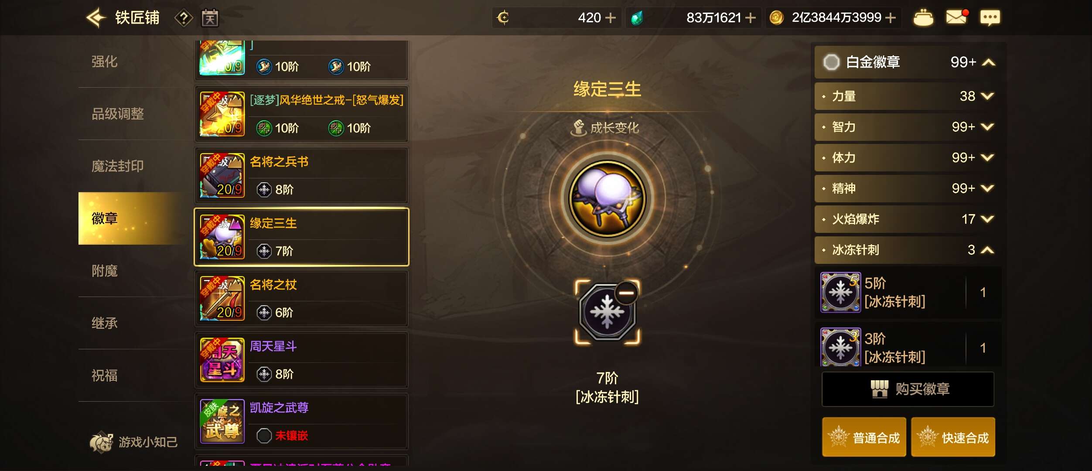
Task: Select 名将之杖 equipment in list
Action: (301, 298)
